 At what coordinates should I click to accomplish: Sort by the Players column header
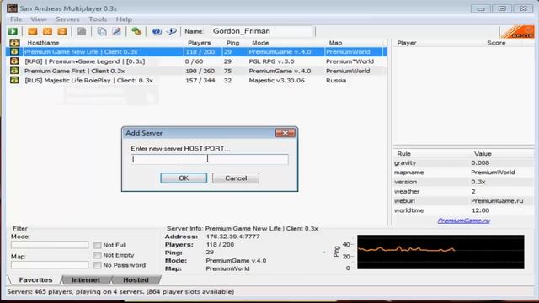(200, 43)
